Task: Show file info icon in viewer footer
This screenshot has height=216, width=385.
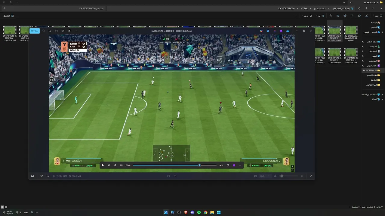Action: click(48, 176)
